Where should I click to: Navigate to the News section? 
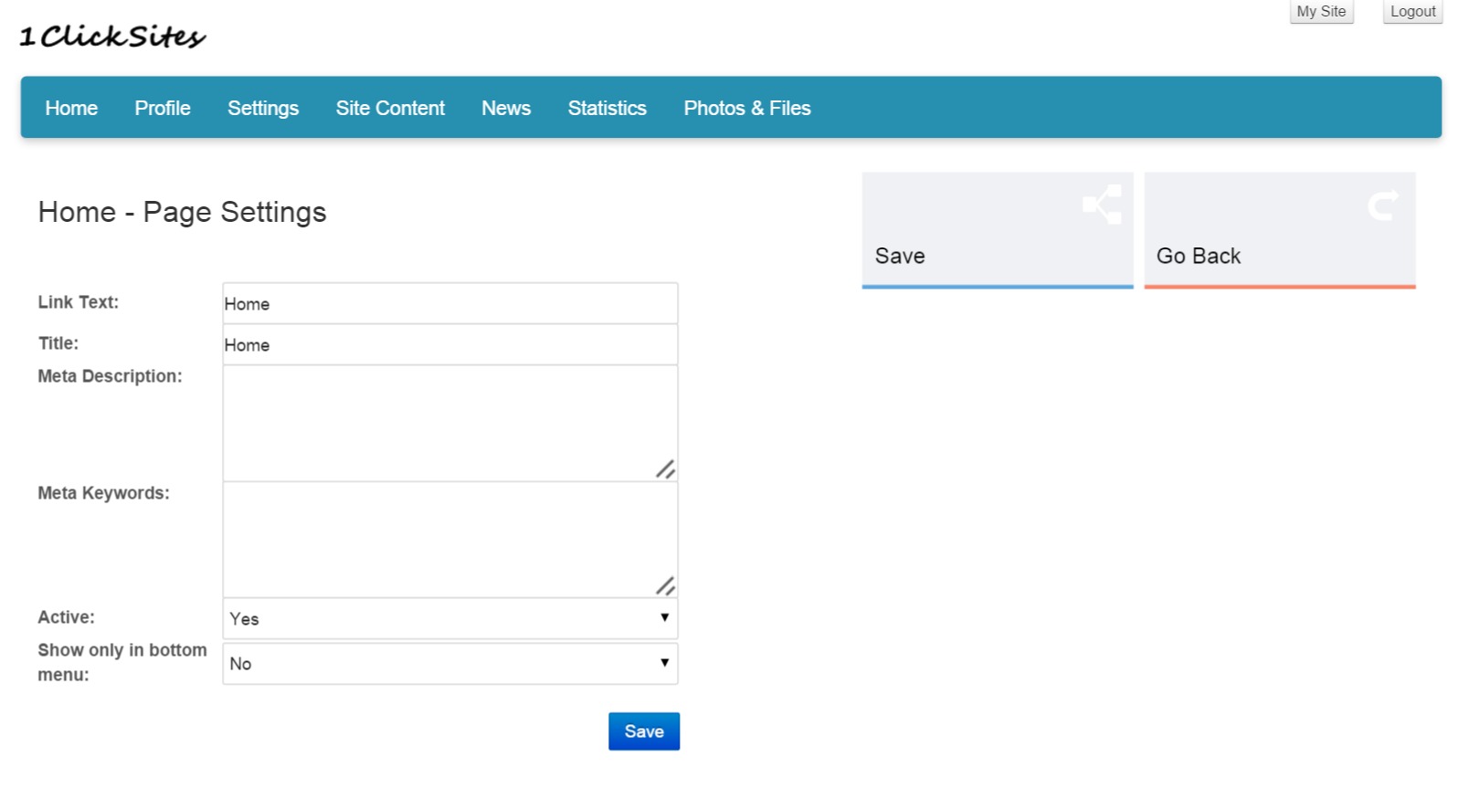click(506, 108)
